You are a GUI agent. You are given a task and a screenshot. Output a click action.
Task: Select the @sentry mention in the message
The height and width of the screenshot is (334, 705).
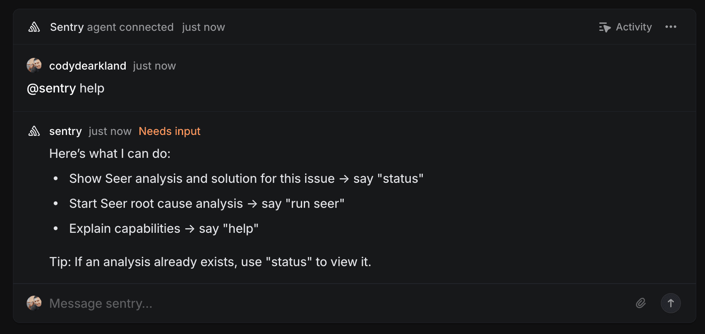51,88
